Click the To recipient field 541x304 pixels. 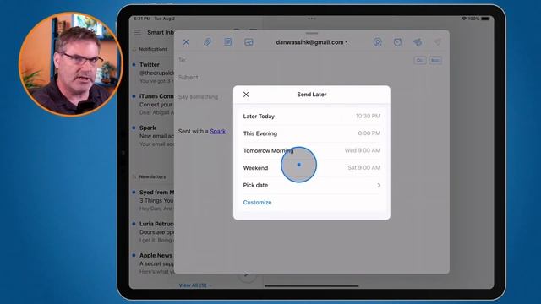click(293, 60)
